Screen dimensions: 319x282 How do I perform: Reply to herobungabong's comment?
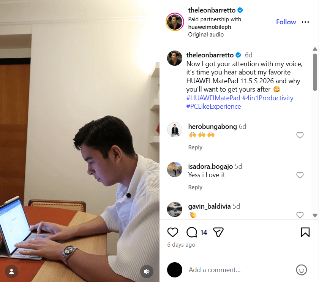(x=195, y=147)
